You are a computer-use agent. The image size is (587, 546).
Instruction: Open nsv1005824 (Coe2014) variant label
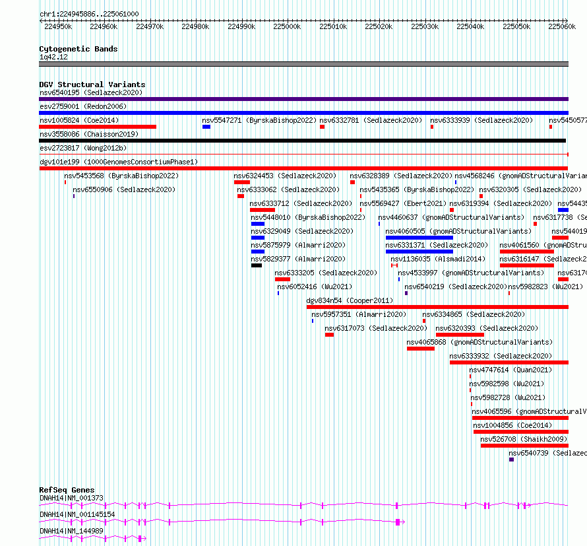[x=79, y=120]
